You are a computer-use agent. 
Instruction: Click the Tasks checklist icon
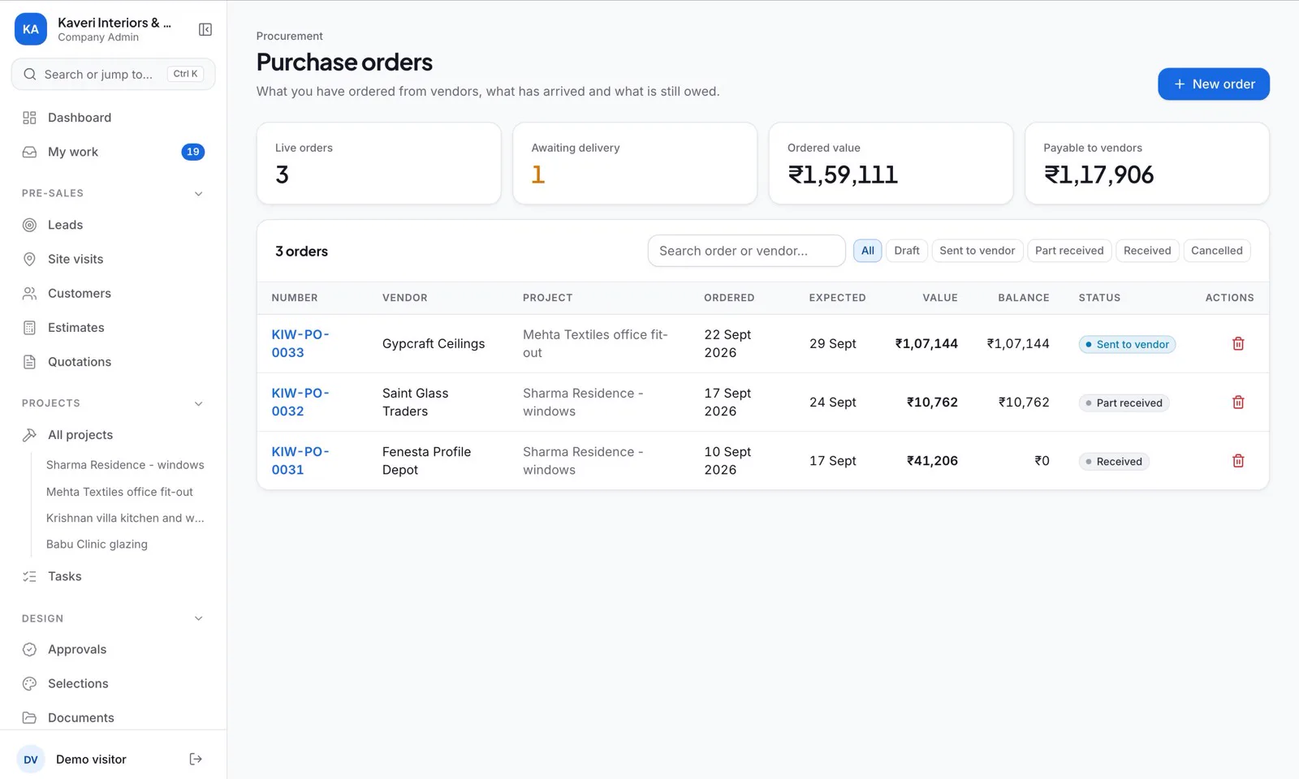point(30,576)
